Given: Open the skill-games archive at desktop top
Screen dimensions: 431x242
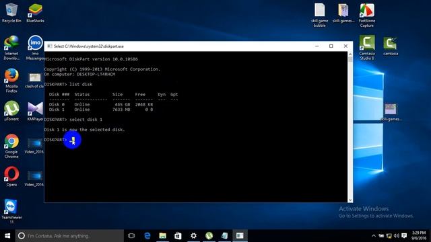Looking at the screenshot, I should [343, 13].
